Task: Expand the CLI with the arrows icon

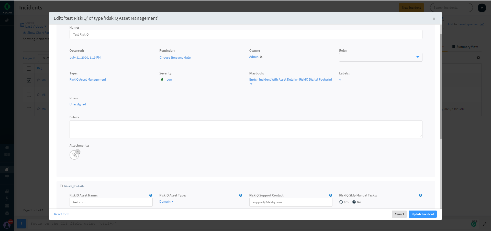Action: (484, 224)
